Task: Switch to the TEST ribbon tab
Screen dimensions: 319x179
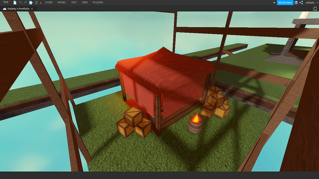Action: click(74, 2)
